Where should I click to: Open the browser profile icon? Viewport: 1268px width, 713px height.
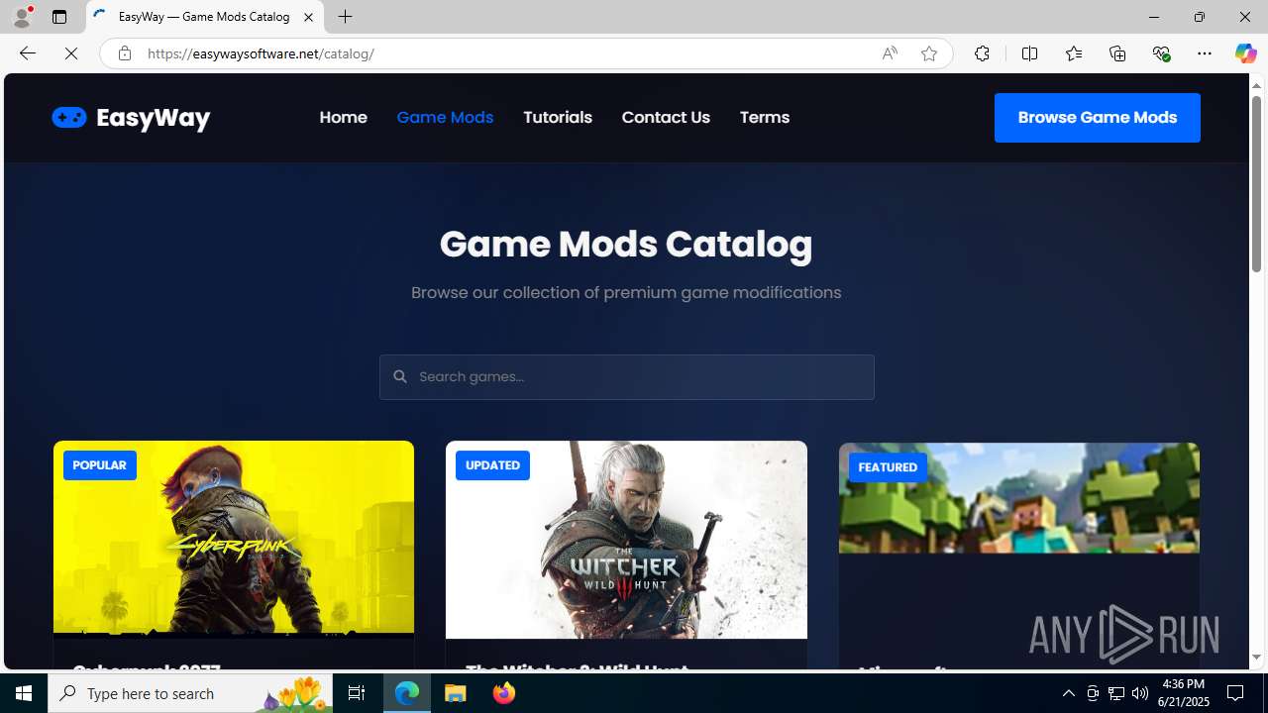(x=22, y=17)
